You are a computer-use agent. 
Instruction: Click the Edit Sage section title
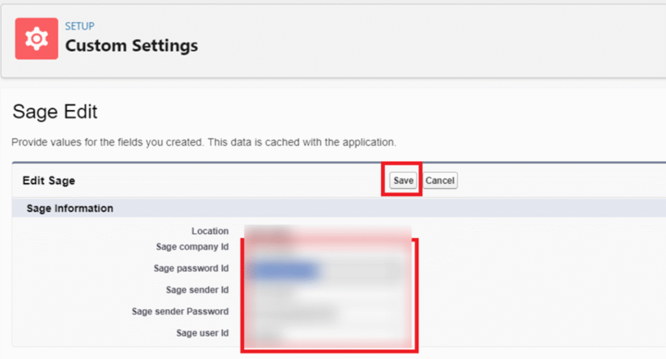coord(49,180)
